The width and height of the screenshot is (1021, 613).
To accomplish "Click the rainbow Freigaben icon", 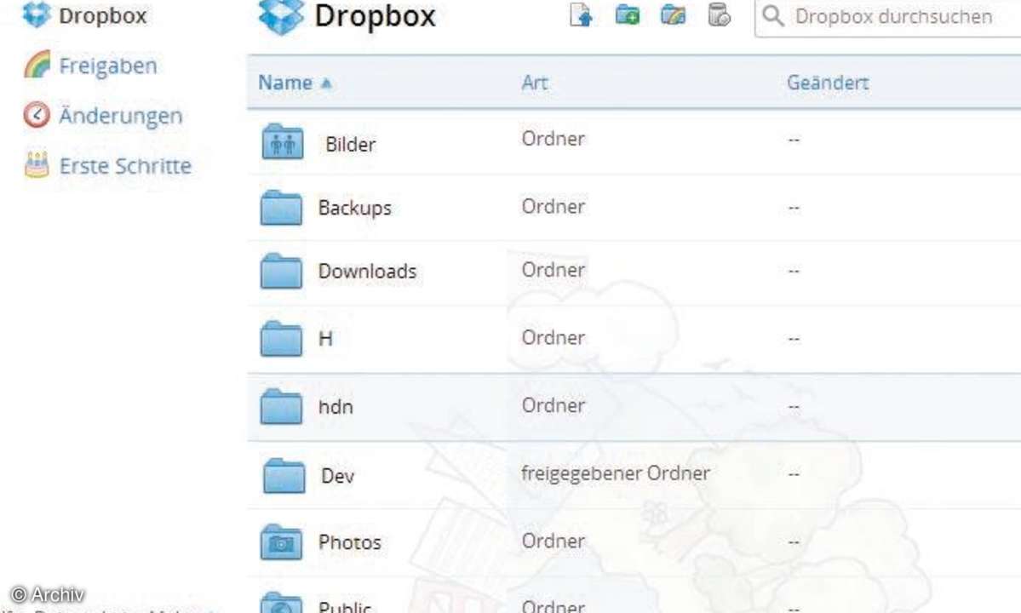I will [37, 65].
